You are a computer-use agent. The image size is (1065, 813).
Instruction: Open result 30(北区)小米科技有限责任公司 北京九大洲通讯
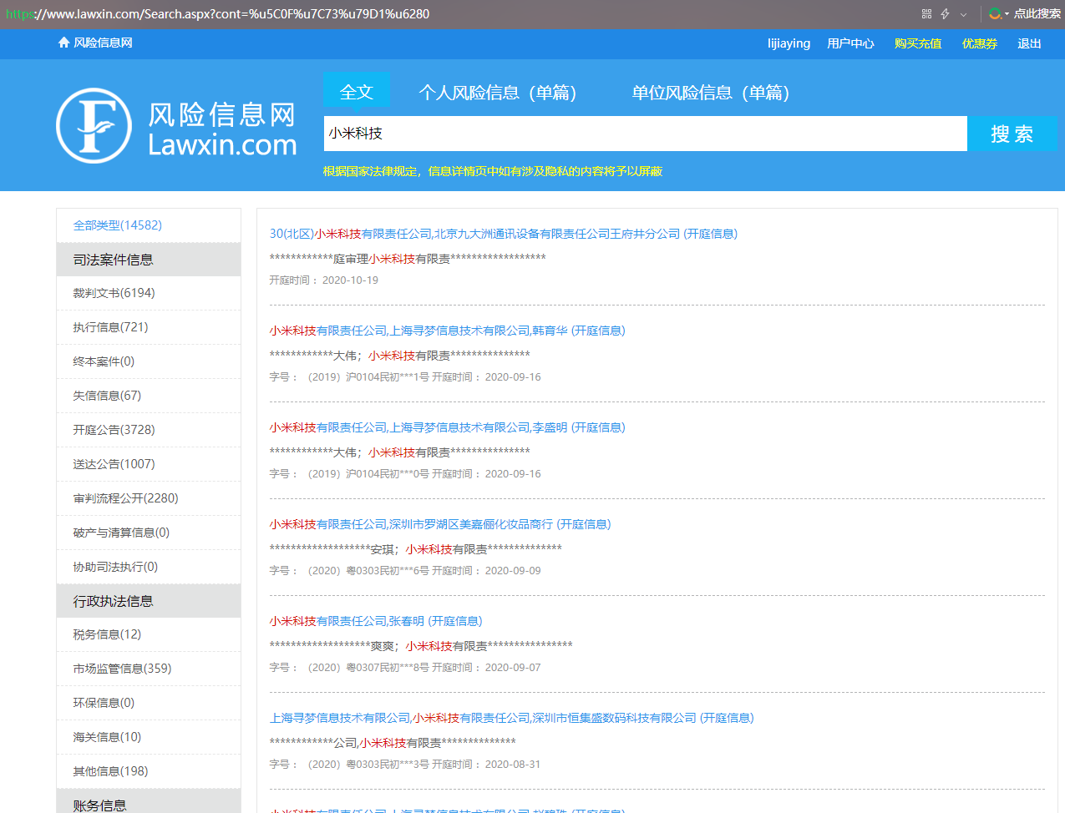503,234
